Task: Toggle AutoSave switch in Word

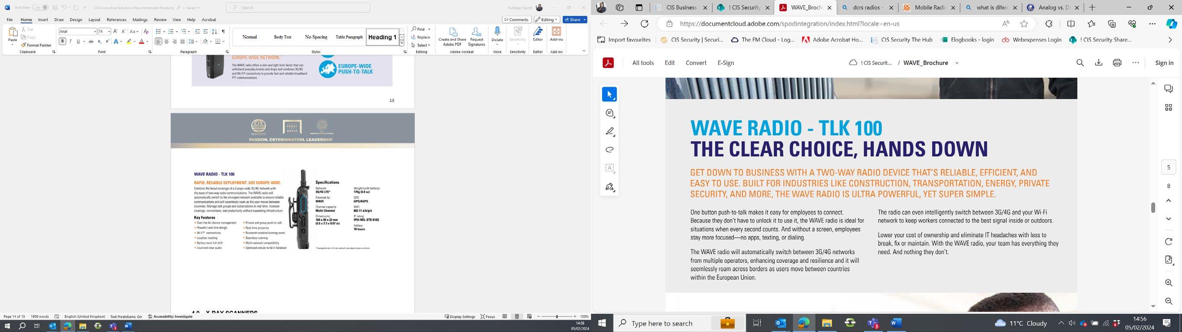Action: [x=40, y=7]
